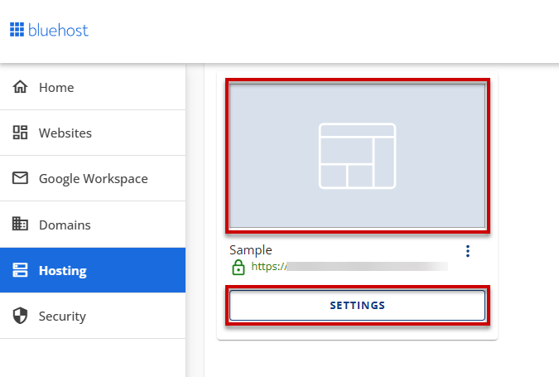Open the Websites section
Viewport: 559px width, 377px height.
point(93,133)
